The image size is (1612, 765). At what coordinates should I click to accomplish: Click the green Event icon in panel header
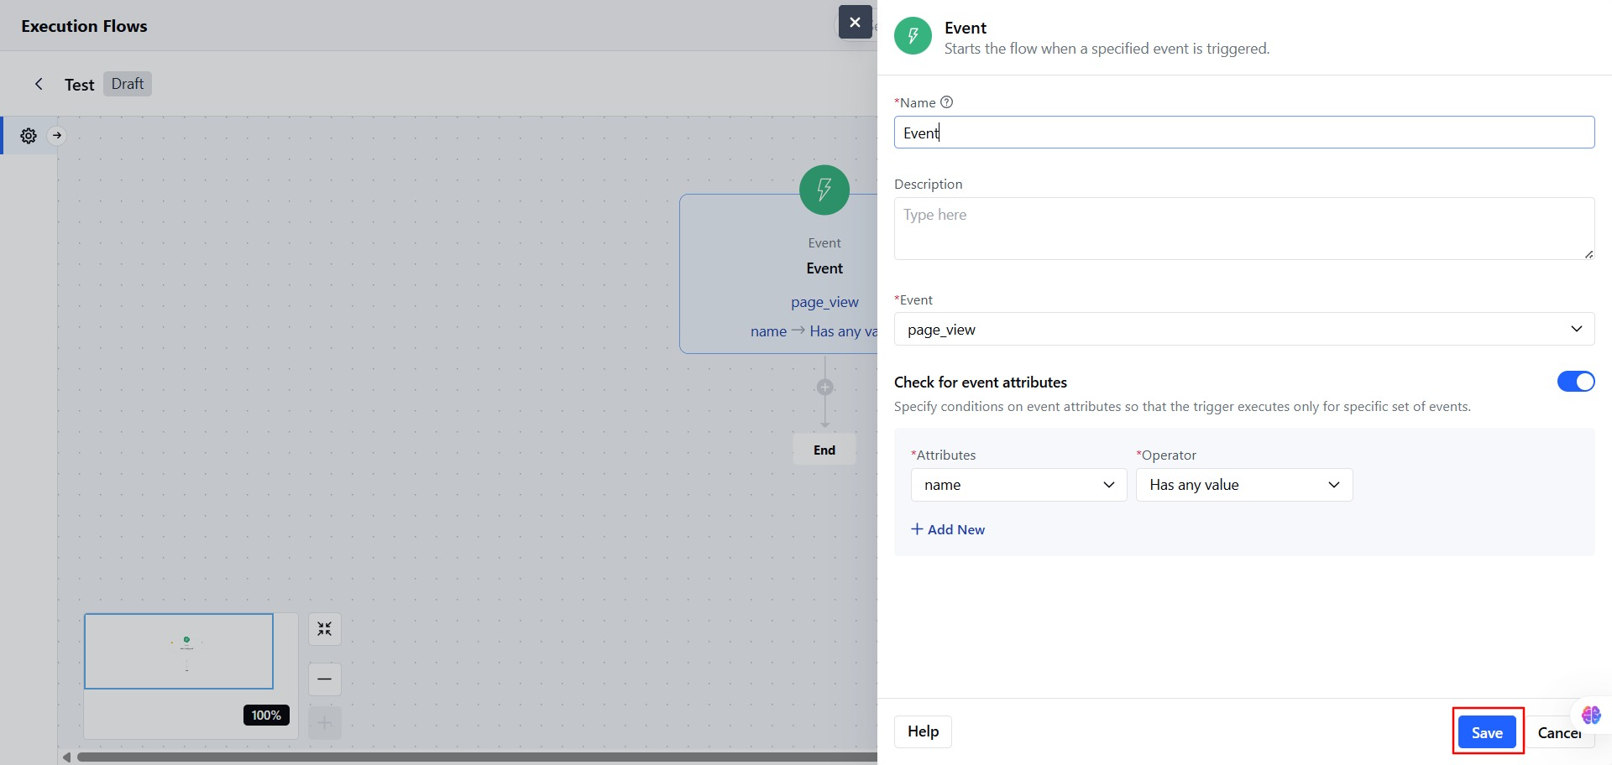(x=913, y=36)
